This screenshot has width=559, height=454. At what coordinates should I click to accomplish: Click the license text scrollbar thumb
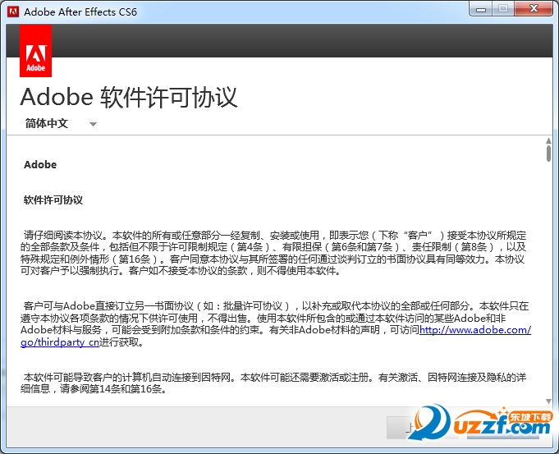(x=548, y=154)
